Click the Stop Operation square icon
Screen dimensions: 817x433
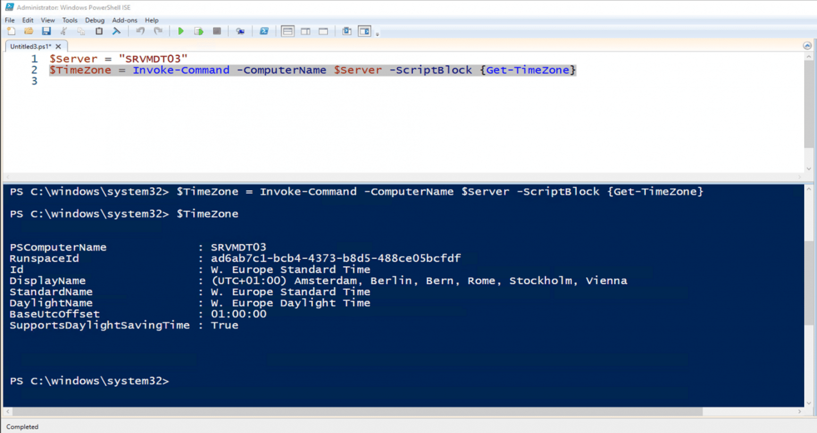pyautogui.click(x=217, y=31)
